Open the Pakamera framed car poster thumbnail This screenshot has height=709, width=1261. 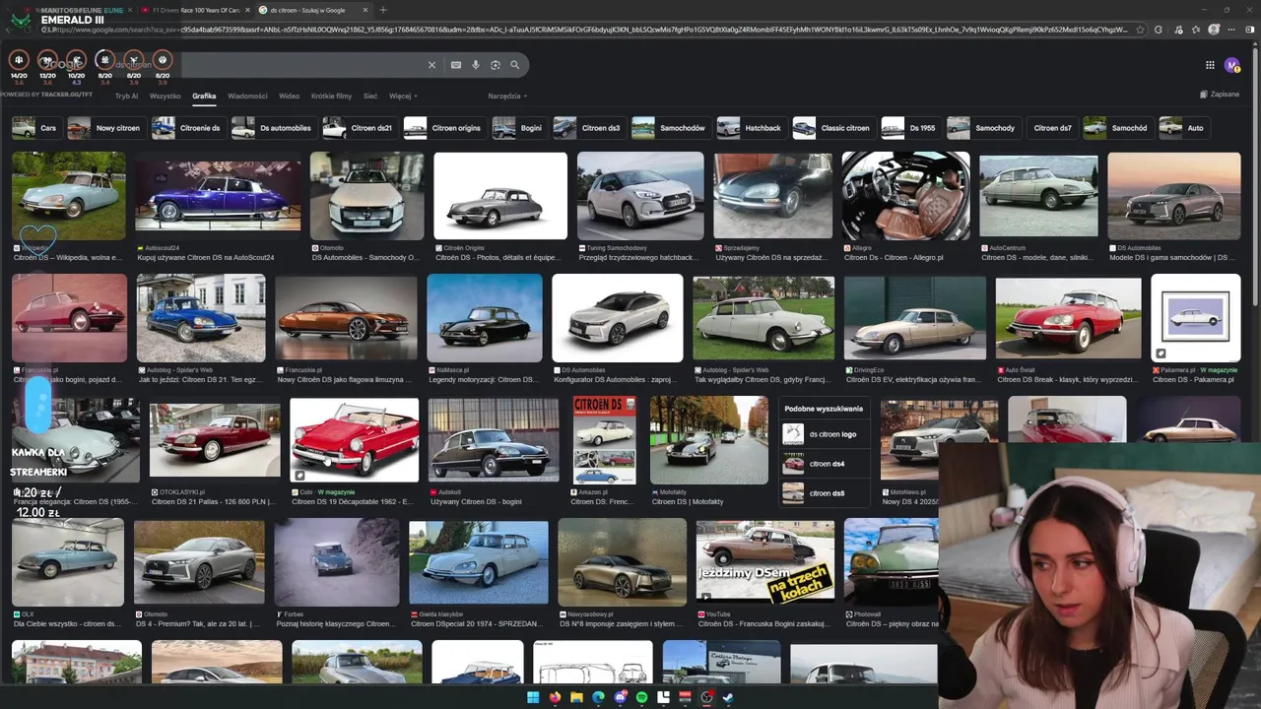click(1196, 318)
